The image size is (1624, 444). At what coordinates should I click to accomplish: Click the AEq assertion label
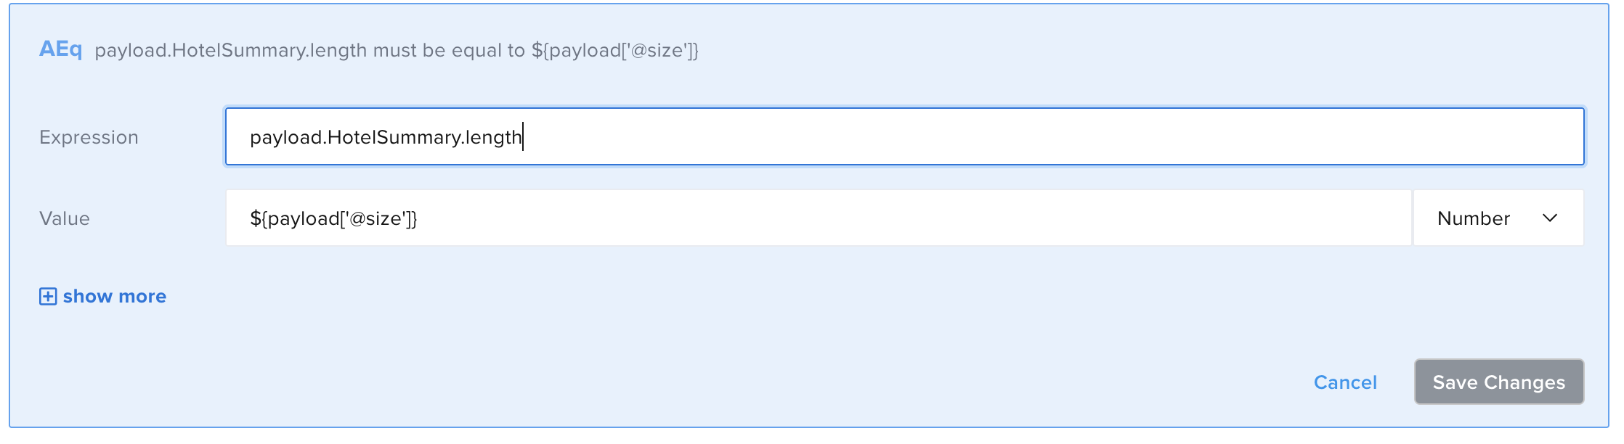coord(62,49)
